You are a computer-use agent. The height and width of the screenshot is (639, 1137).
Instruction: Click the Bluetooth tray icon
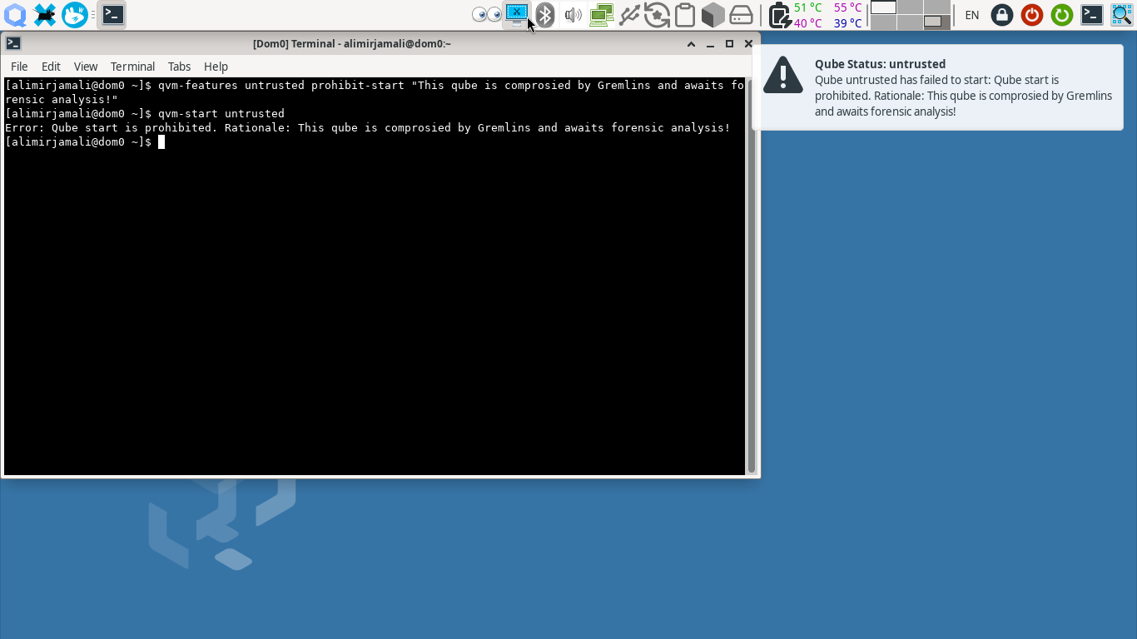544,15
